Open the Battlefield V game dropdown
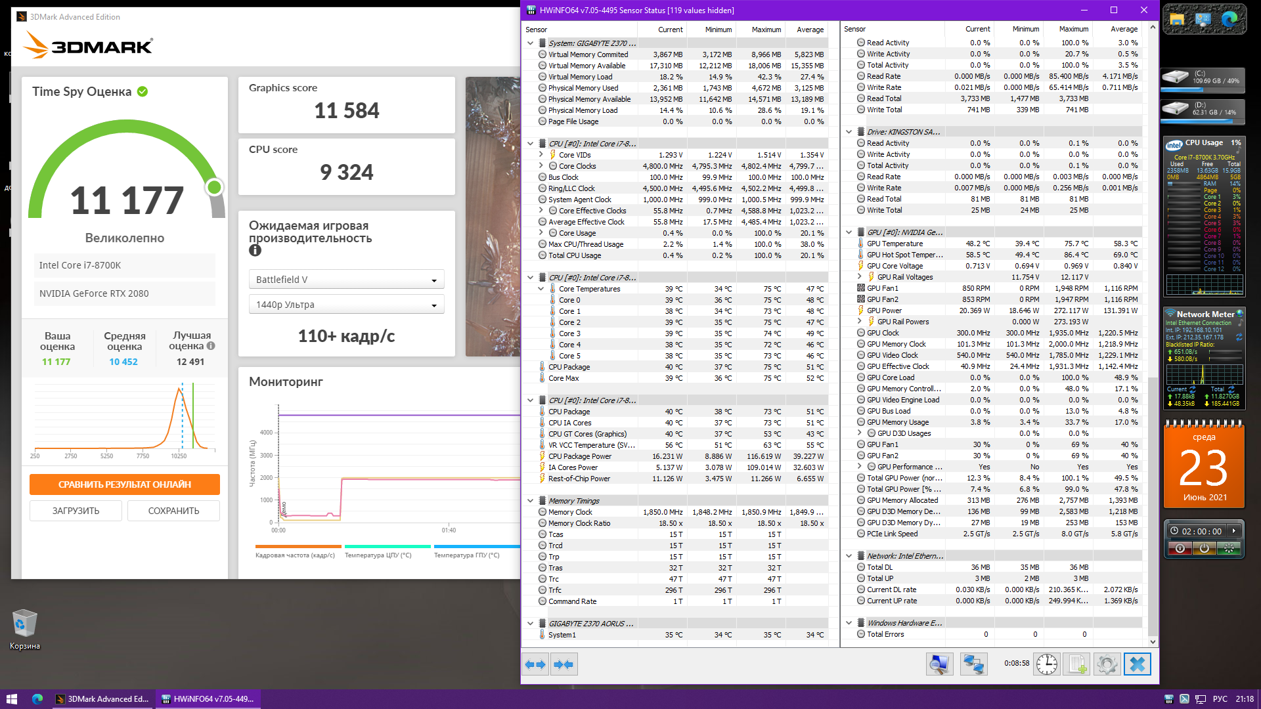1261x709 pixels. coord(346,280)
